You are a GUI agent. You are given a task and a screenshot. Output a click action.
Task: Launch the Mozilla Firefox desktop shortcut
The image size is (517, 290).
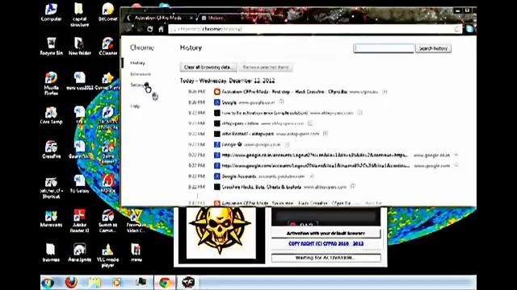point(51,84)
